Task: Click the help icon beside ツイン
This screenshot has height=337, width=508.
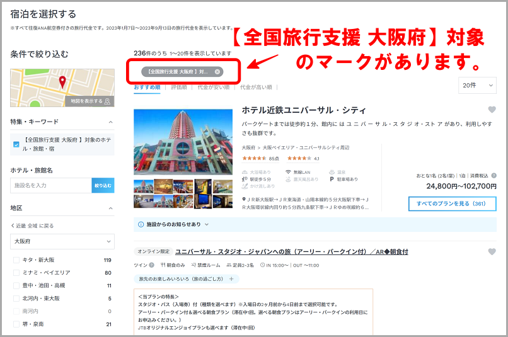Action: tap(151, 265)
